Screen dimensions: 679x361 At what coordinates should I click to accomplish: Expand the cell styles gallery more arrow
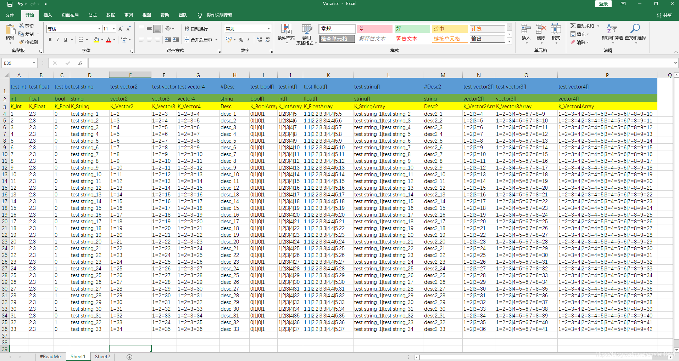tap(510, 41)
